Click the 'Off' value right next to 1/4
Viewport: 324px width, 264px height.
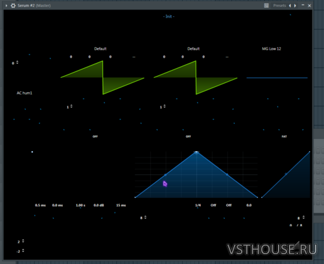tap(213, 205)
